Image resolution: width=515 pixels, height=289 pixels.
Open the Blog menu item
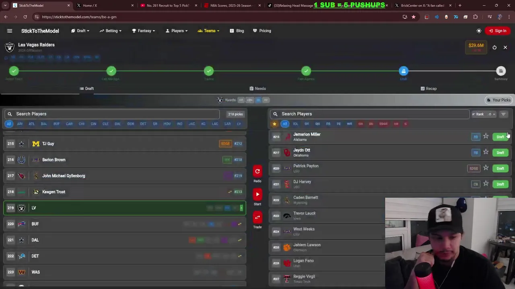click(237, 31)
